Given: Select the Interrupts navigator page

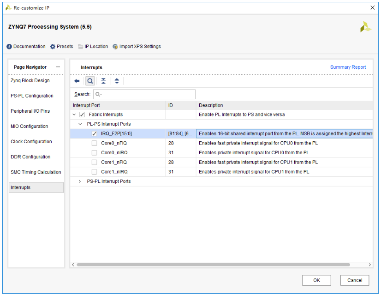Looking at the screenshot, I should click(36, 187).
